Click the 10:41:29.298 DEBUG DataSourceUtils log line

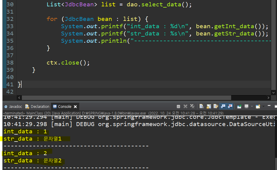(139, 124)
